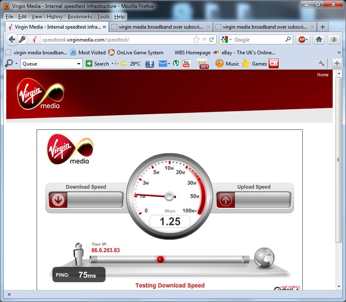Viewport: 346px width, 302px height.
Task: Open the Tools menu
Action: (x=103, y=17)
